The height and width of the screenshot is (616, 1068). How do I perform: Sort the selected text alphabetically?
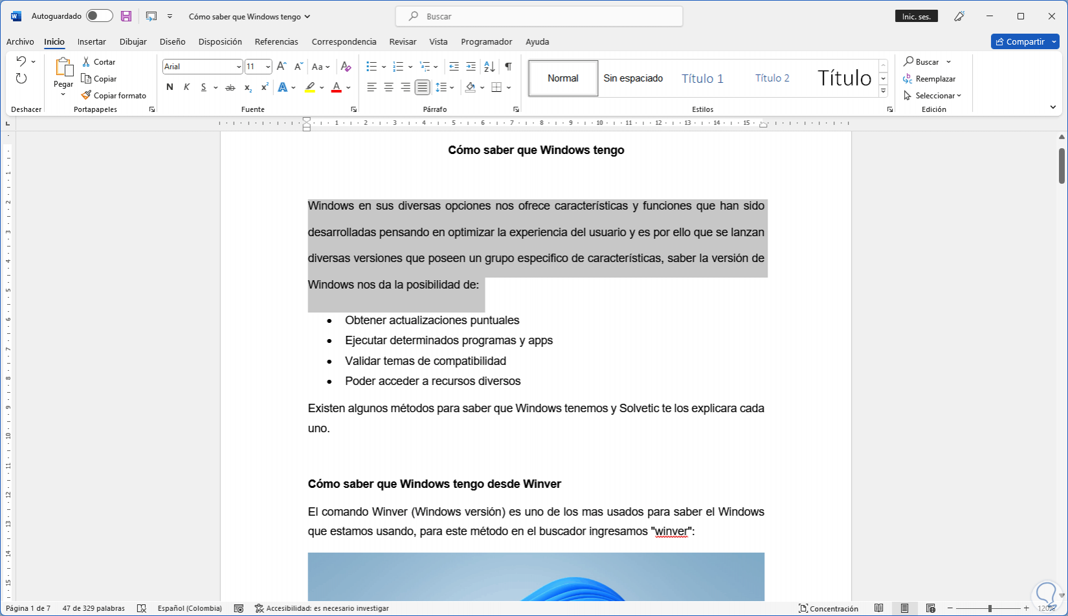[489, 67]
